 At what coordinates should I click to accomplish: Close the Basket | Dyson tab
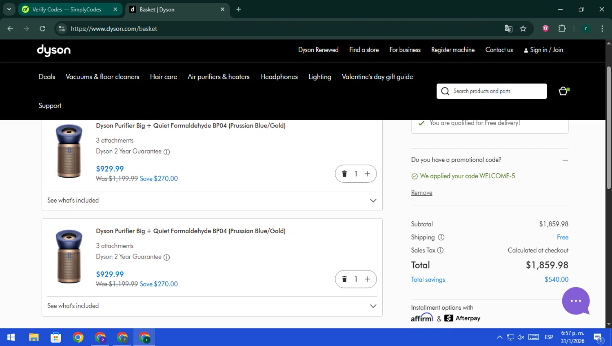pos(222,9)
